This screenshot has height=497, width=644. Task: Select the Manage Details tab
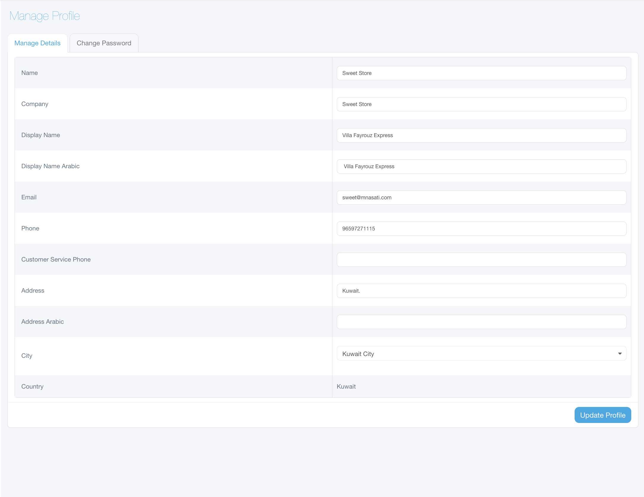(x=37, y=43)
